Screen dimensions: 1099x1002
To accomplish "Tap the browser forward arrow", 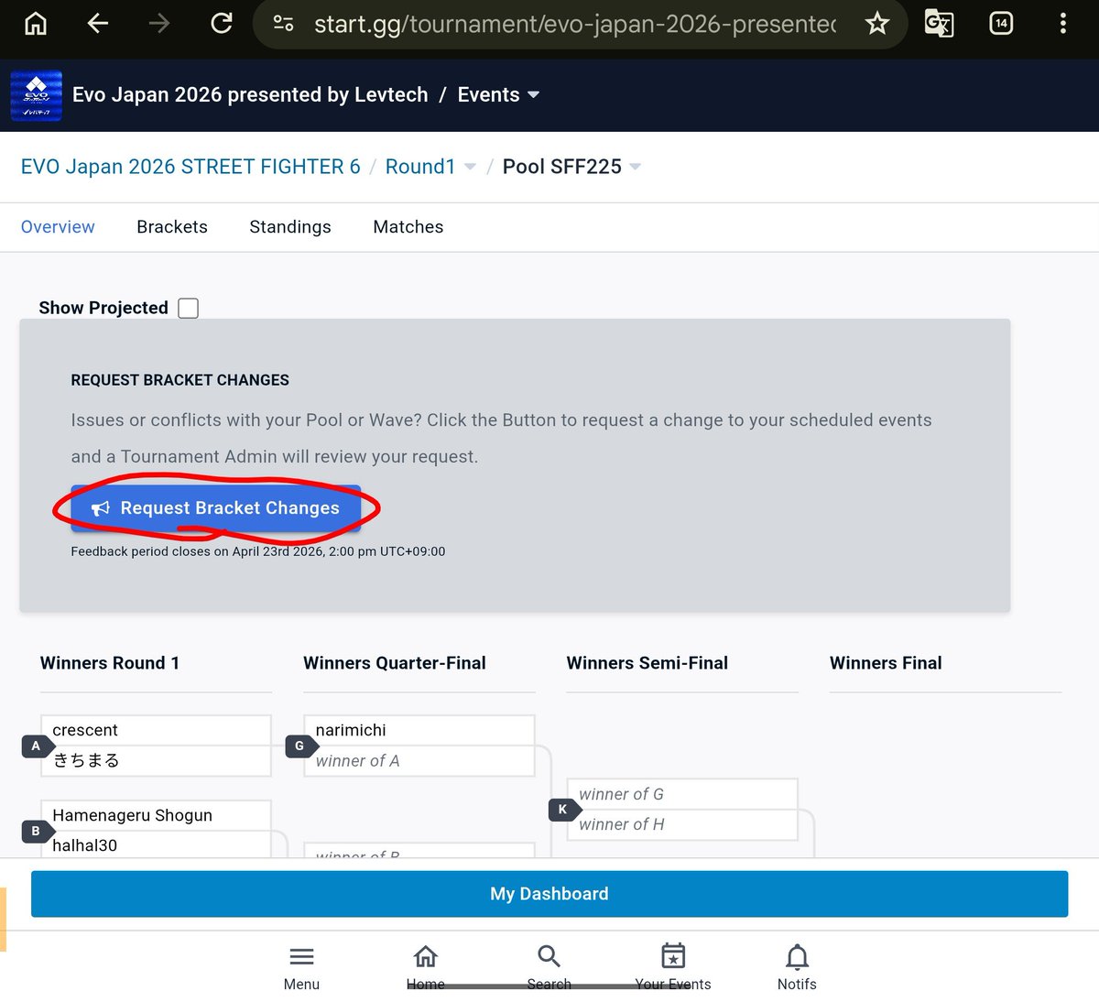I will [x=159, y=23].
